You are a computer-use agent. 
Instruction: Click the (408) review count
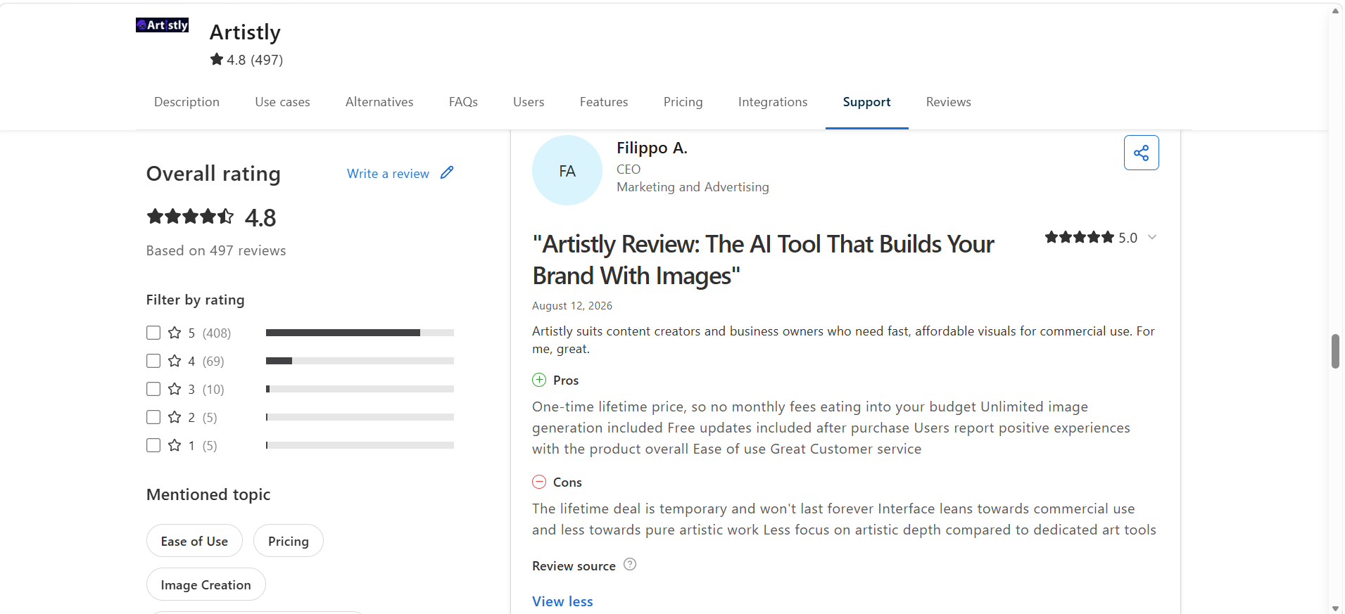click(x=217, y=333)
